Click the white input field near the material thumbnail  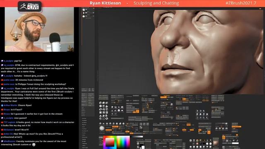(235, 143)
